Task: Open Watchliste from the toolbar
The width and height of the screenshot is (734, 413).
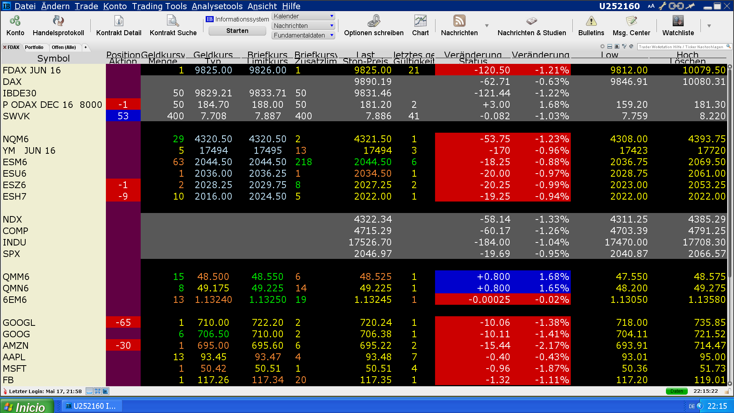Action: (x=678, y=21)
